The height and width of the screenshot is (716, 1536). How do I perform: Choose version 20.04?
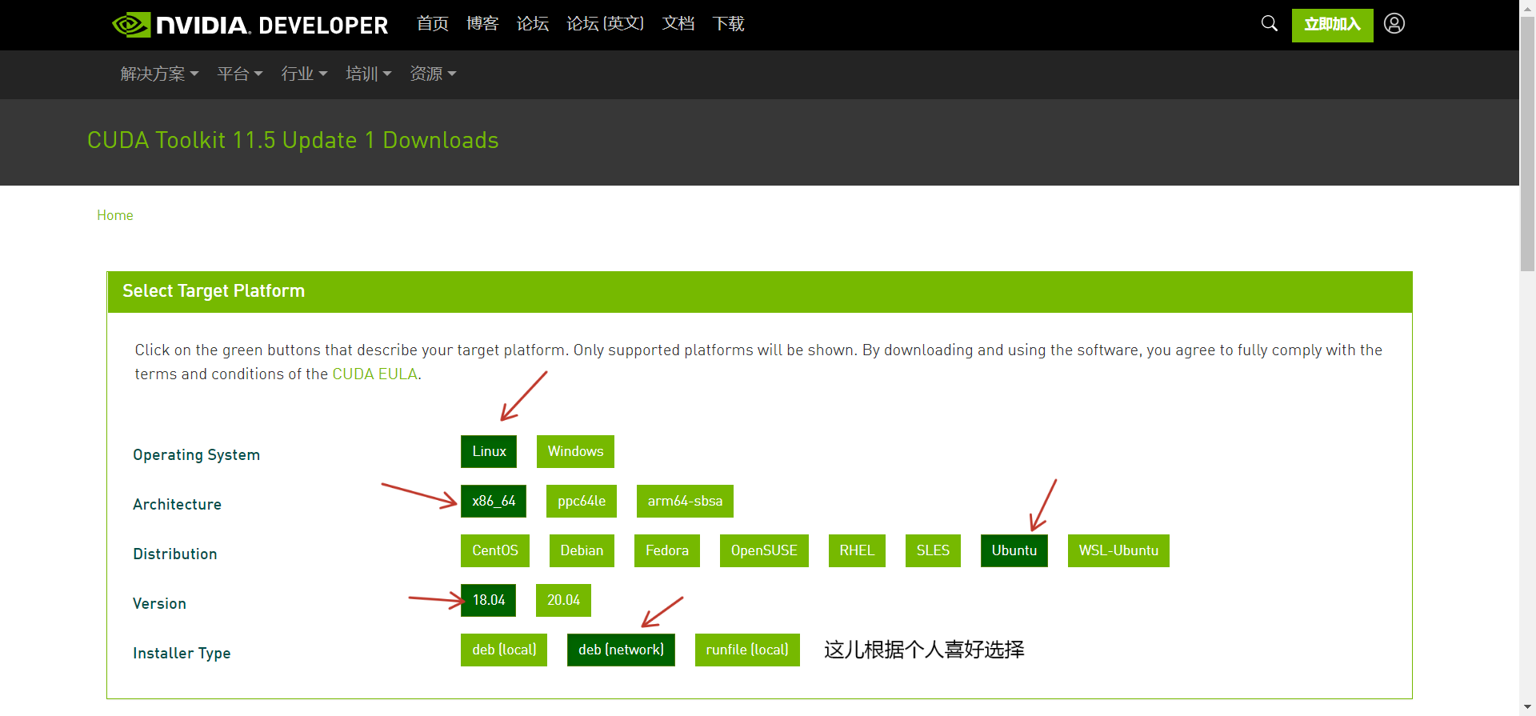coord(563,600)
